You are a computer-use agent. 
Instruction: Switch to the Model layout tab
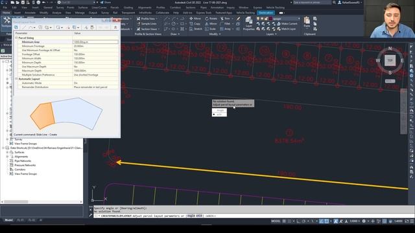8,220
